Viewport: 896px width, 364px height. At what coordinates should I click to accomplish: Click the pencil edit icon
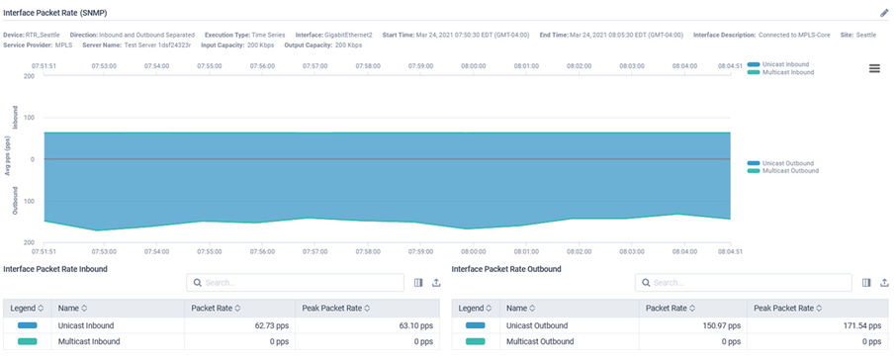884,13
